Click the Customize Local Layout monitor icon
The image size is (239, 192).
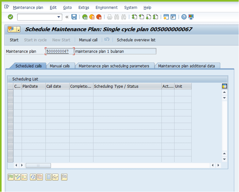(191, 17)
